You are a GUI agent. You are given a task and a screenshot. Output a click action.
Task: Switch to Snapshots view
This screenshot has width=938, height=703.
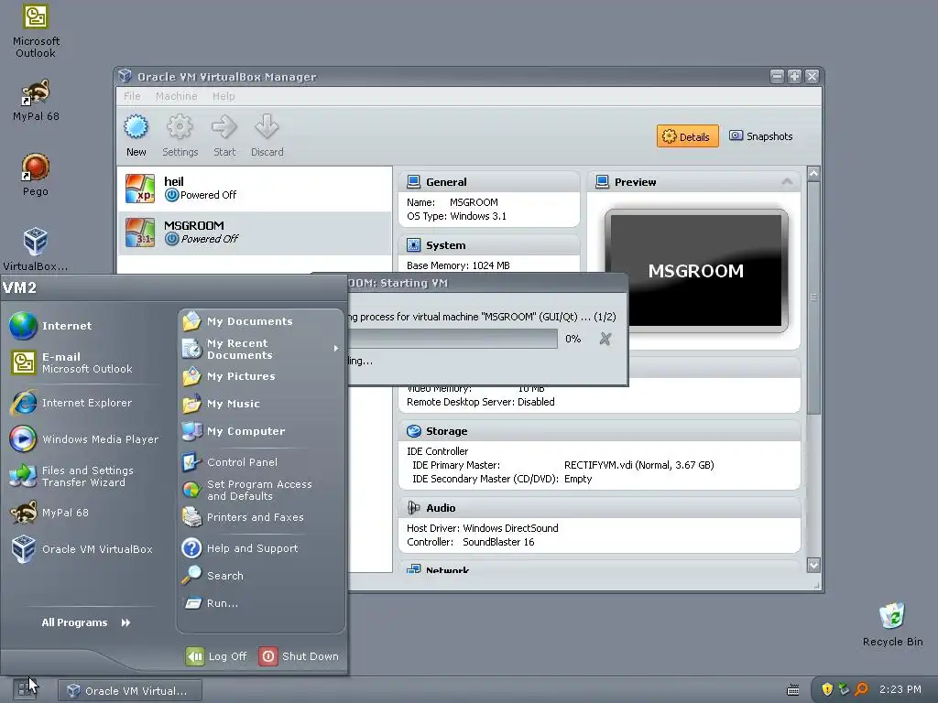[761, 136]
